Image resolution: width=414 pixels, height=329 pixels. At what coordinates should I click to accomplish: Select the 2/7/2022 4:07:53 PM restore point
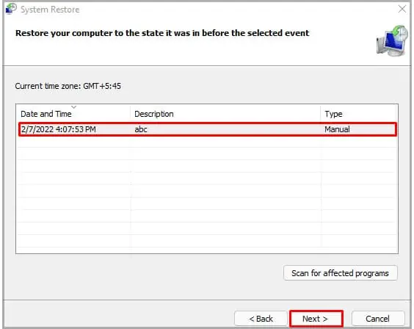[x=208, y=129]
